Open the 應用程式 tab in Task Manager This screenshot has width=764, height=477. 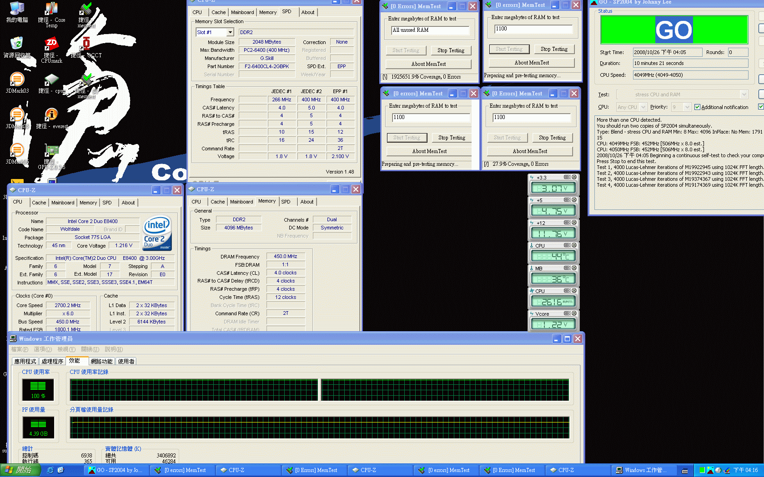25,361
